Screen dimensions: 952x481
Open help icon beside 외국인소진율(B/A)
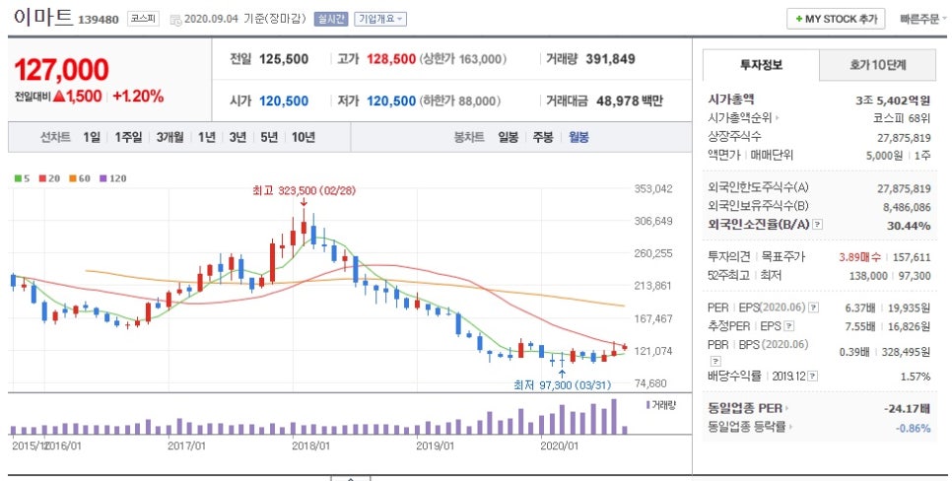(818, 225)
